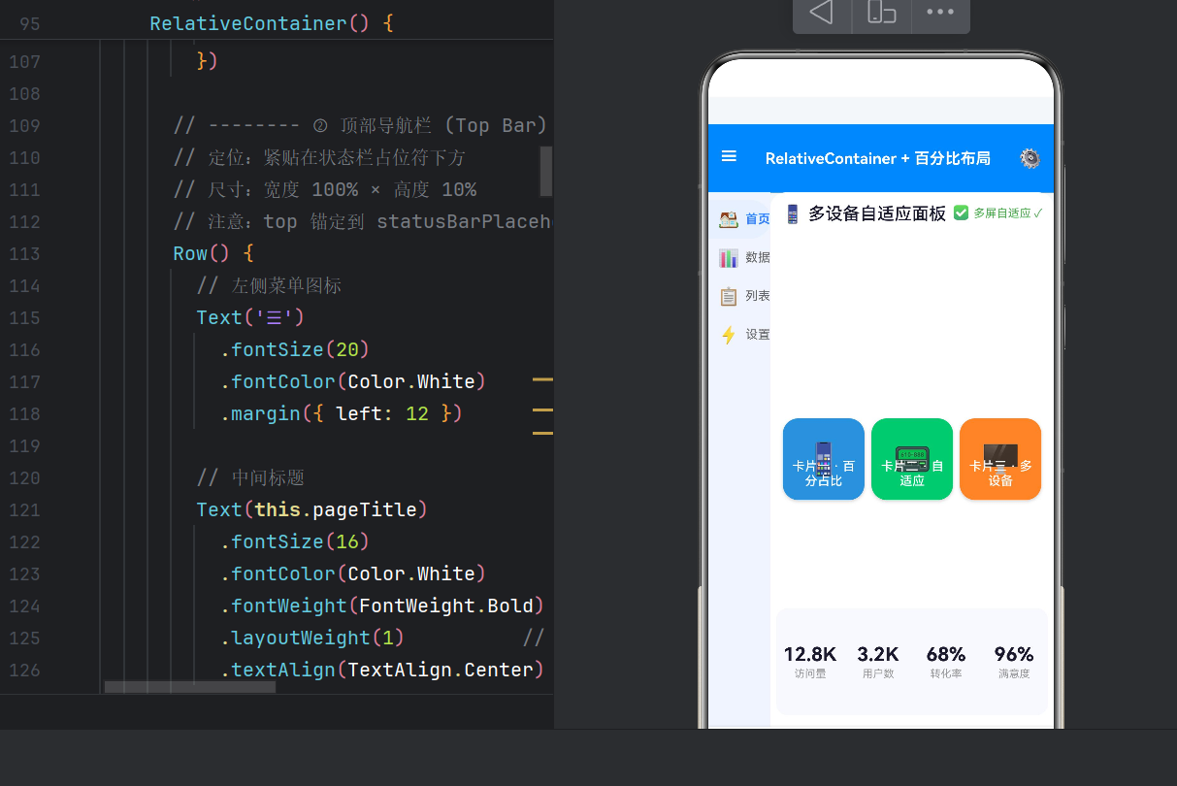Click the editor horizontal scrollbar thumb
Image resolution: width=1177 pixels, height=786 pixels.
tap(190, 687)
